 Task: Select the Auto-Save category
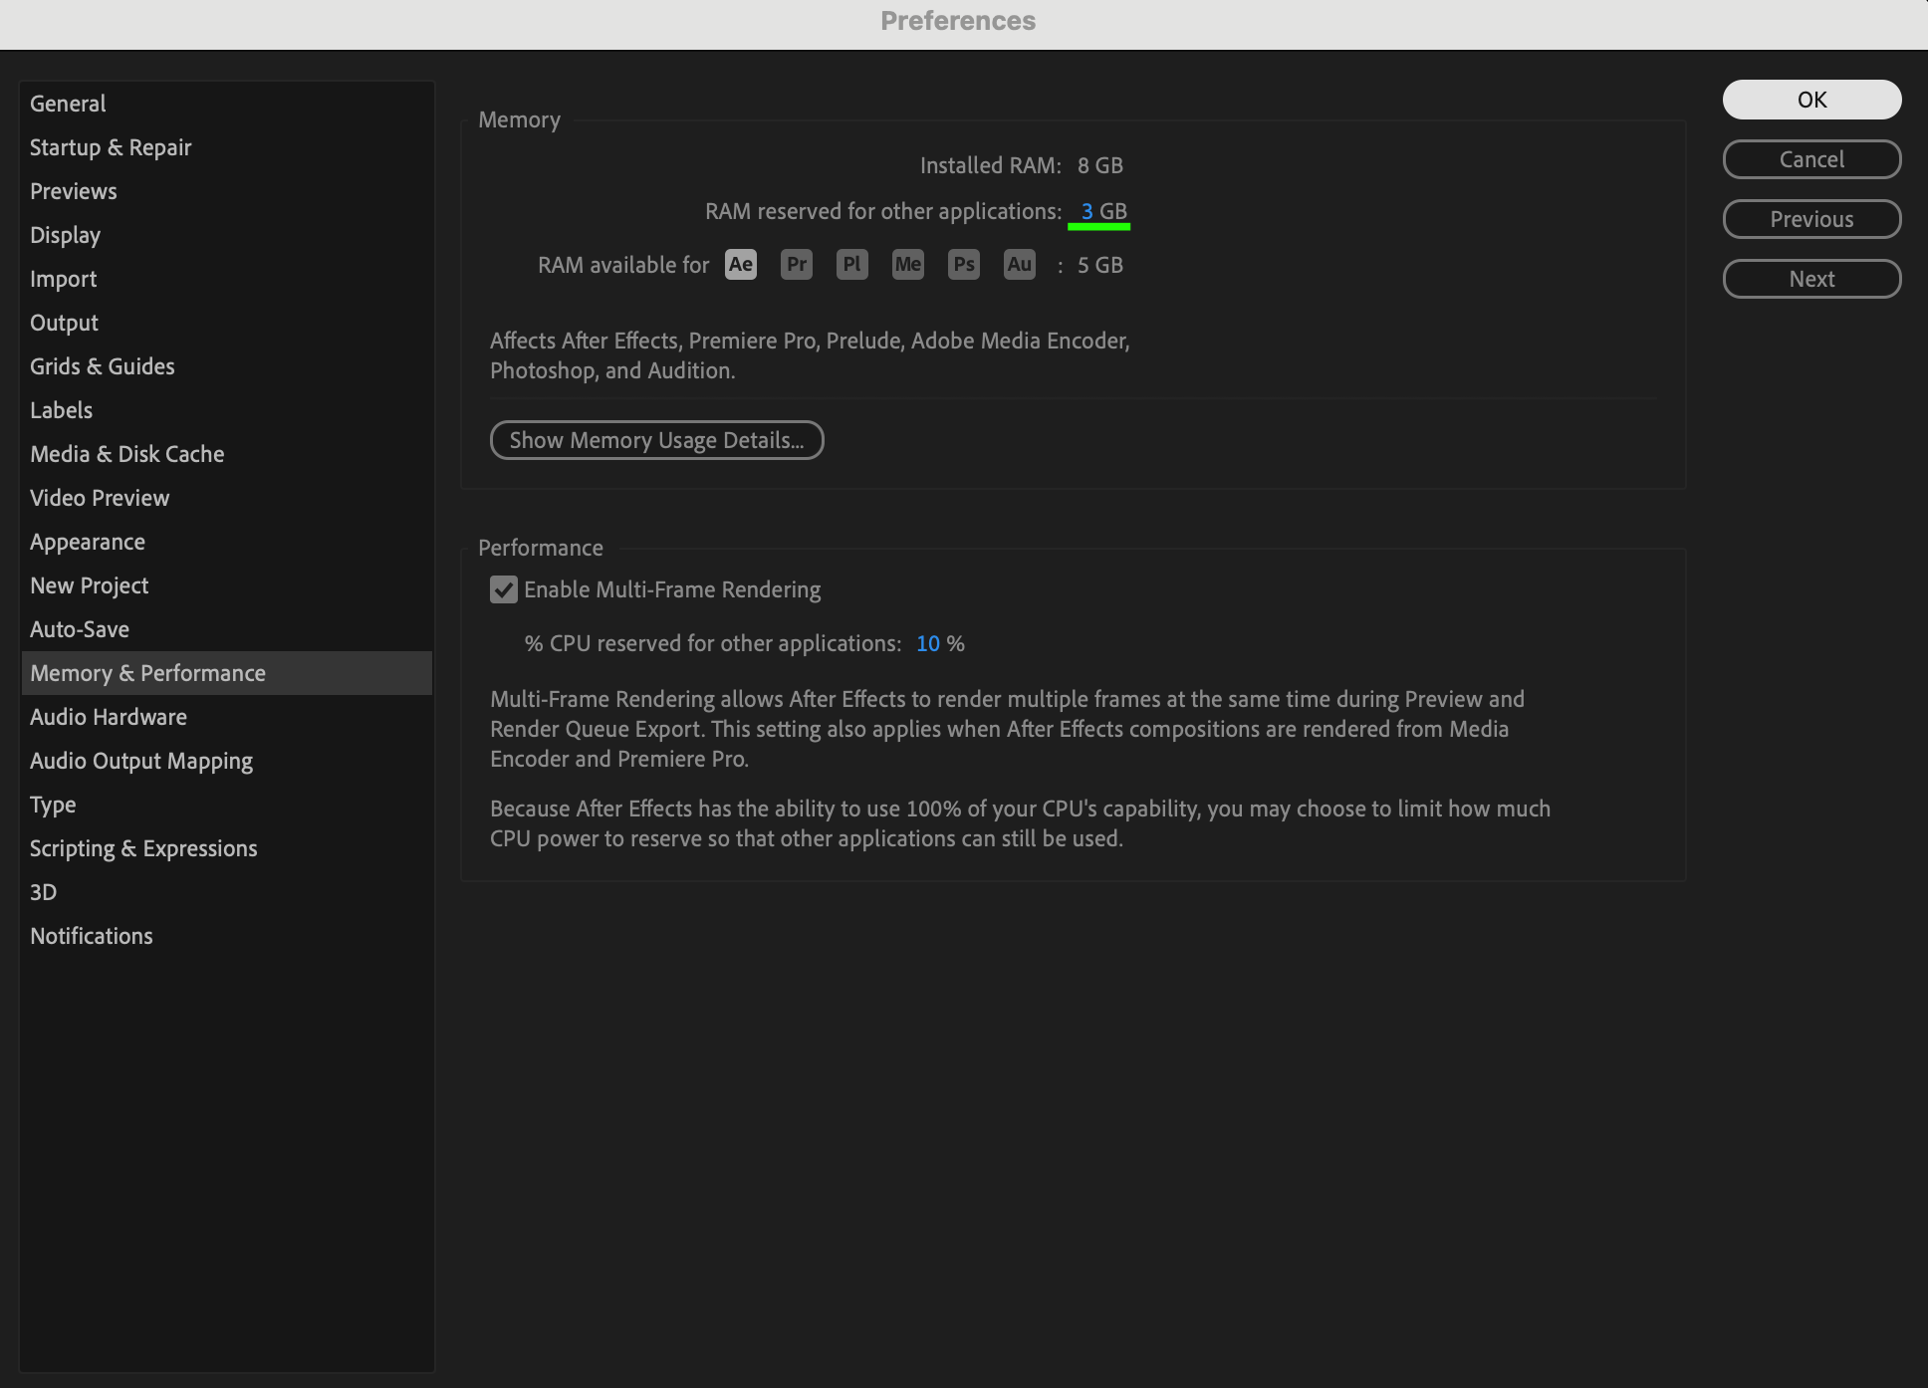80,629
